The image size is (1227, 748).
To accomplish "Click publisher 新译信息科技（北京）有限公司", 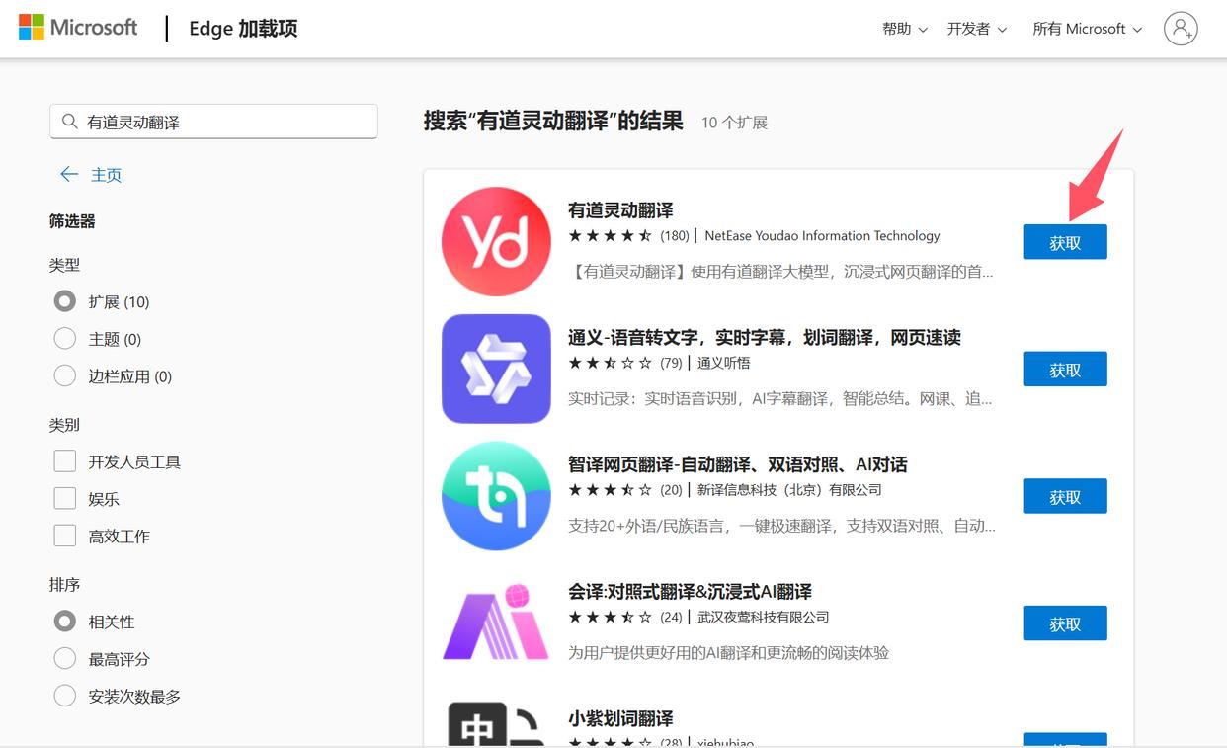I will tap(789, 490).
